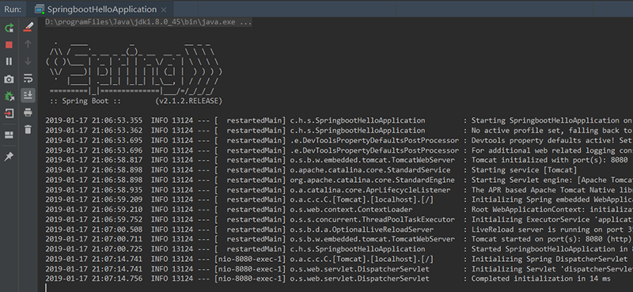Rerun the SpringbootHelloApplication with the green arrow
Image resolution: width=633 pixels, height=292 pixels.
(x=9, y=28)
